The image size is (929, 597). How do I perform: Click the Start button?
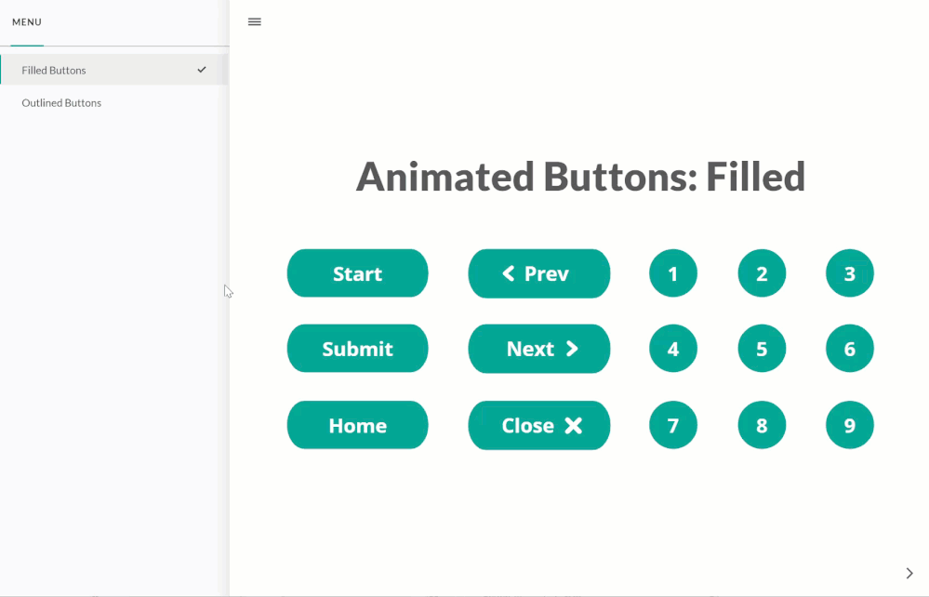point(357,273)
